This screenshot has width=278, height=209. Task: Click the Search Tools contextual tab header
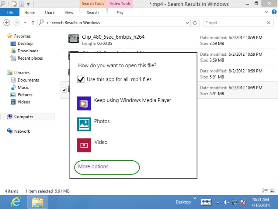point(93,4)
